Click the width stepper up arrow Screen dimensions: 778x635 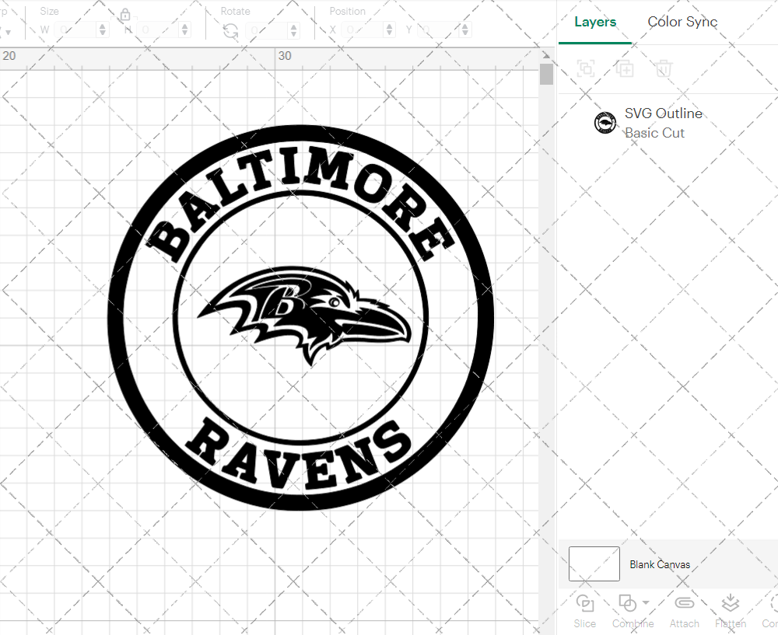point(102,26)
